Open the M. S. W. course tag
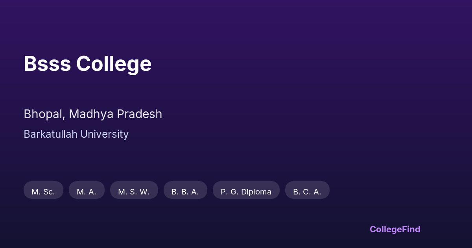472x248 pixels. pos(134,192)
